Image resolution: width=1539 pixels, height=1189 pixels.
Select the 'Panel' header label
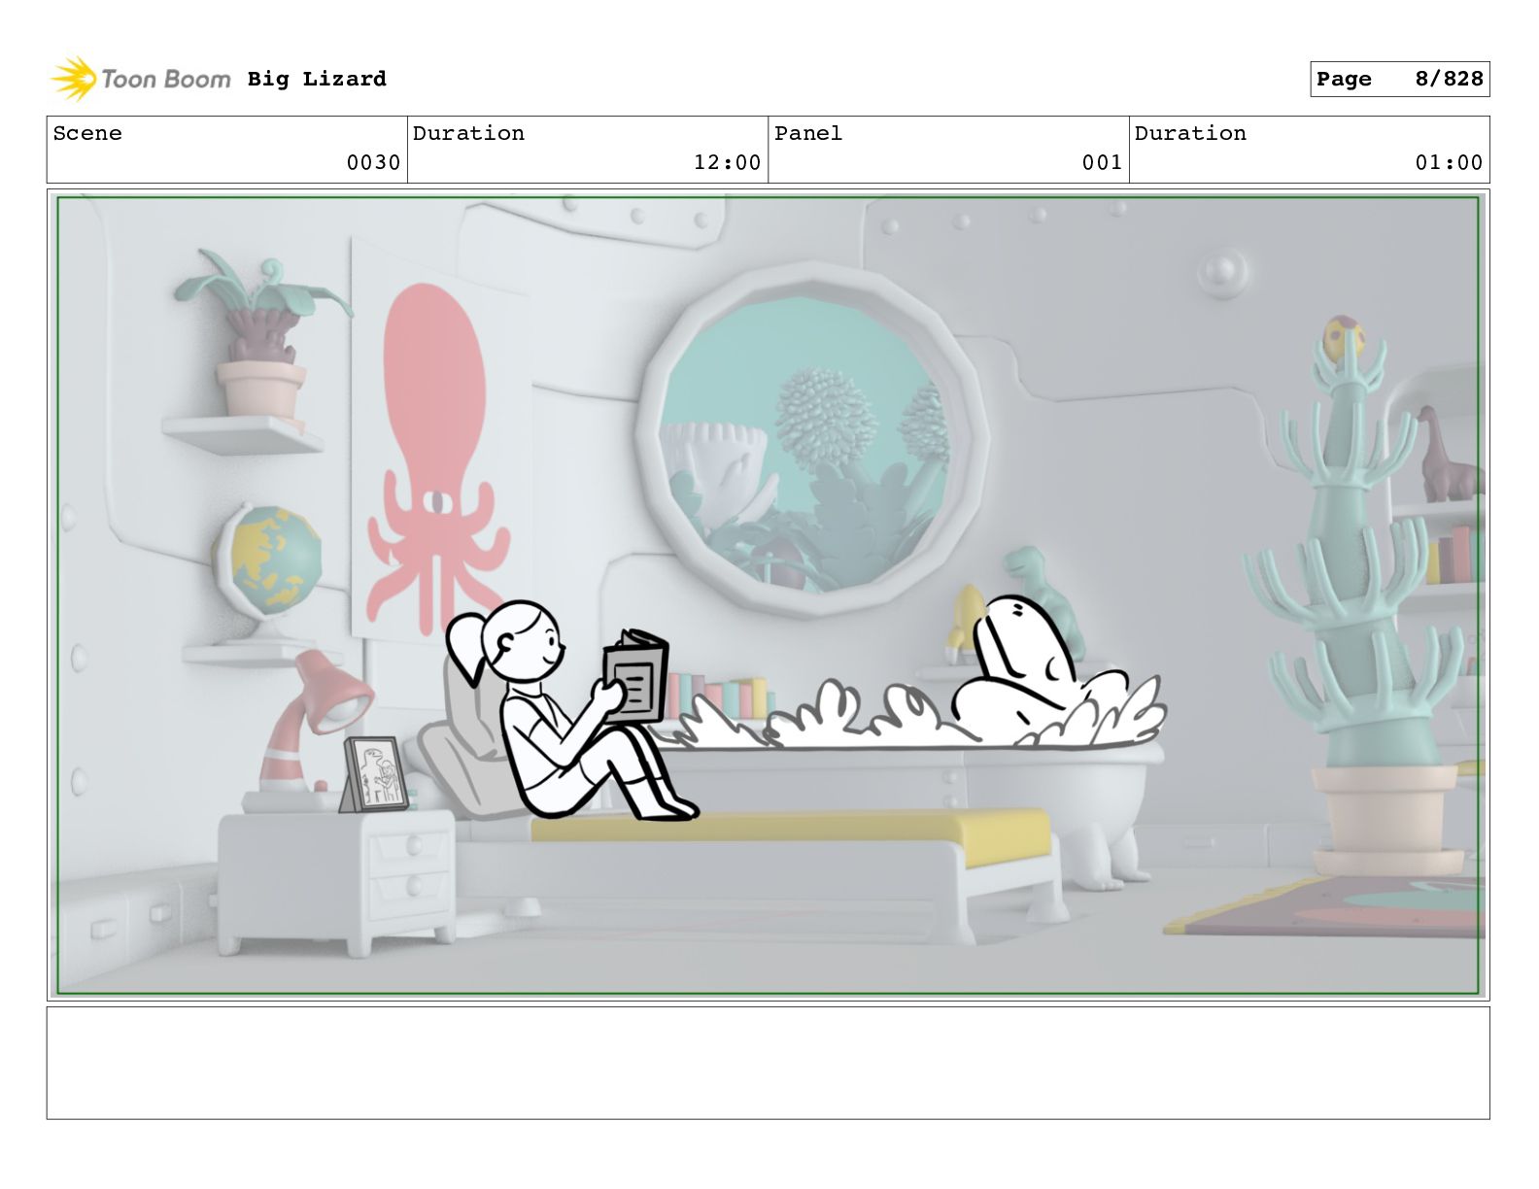[x=808, y=133]
